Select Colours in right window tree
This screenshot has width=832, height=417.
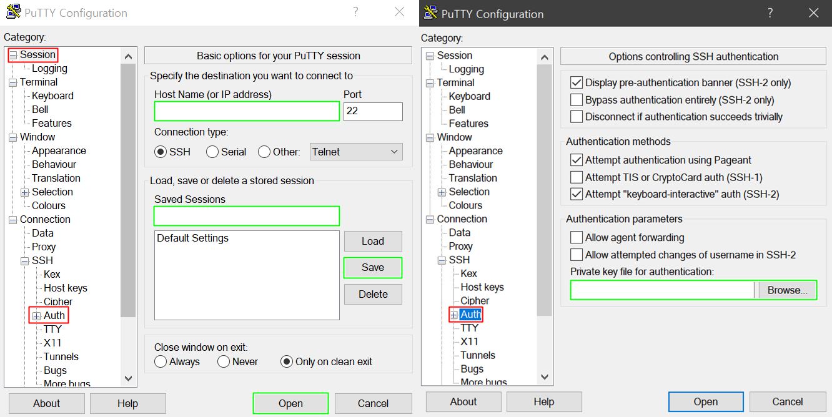click(x=465, y=205)
